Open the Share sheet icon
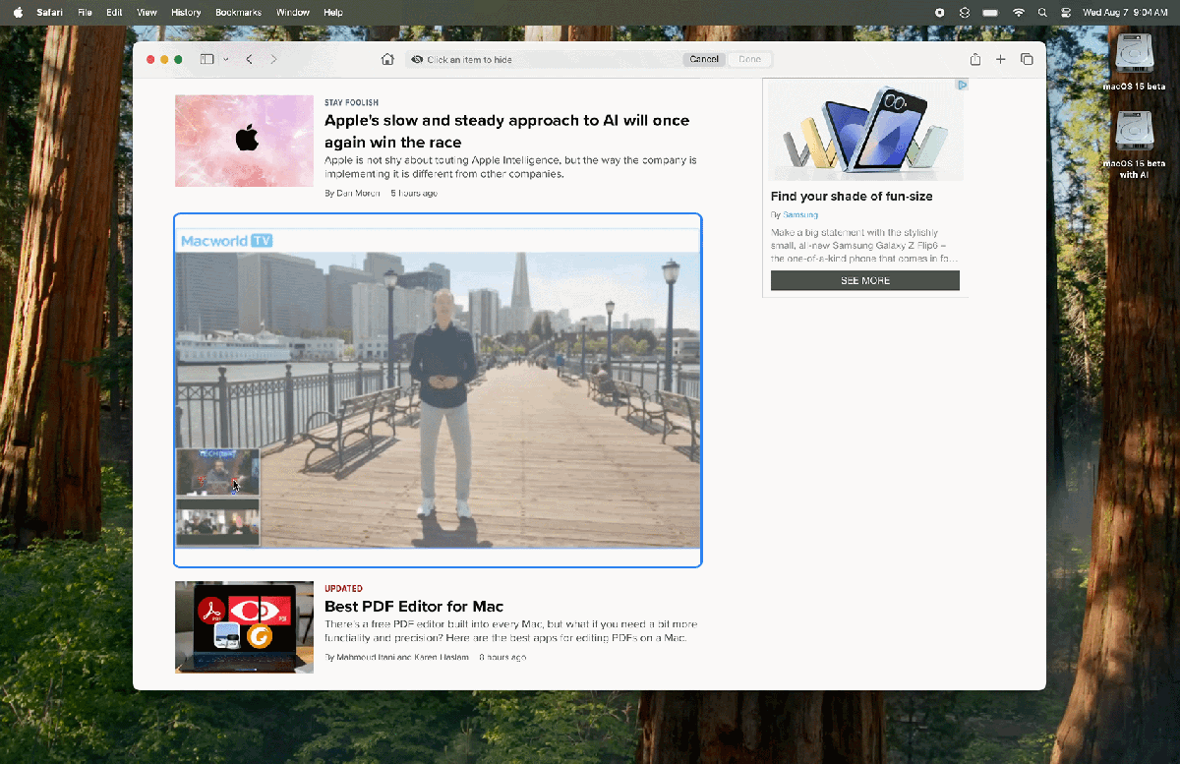The height and width of the screenshot is (764, 1180). click(x=975, y=59)
